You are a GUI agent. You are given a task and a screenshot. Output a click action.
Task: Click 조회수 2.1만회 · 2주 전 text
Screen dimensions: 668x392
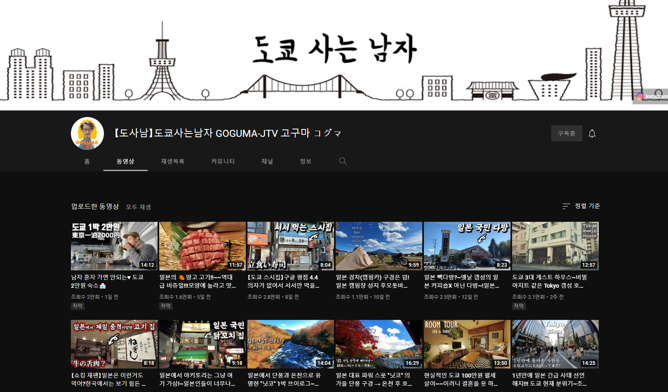click(538, 297)
